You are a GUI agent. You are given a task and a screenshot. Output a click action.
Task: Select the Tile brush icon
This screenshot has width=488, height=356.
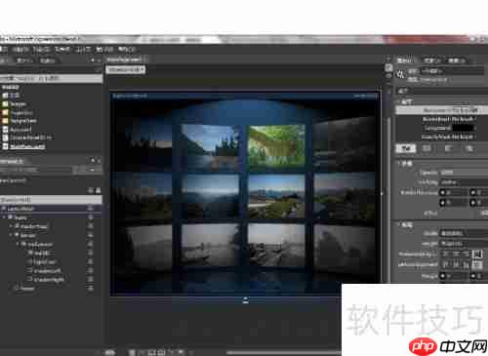point(469,148)
